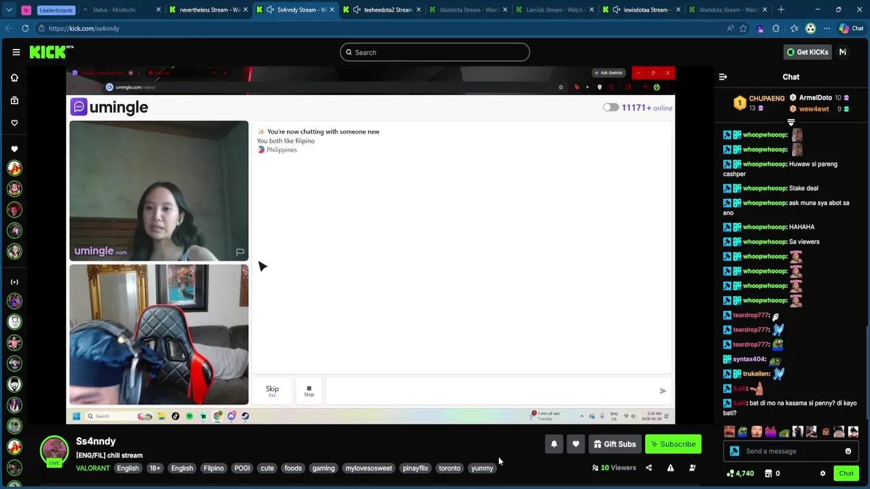Open the Kick hamburger sidebar menu

16,52
